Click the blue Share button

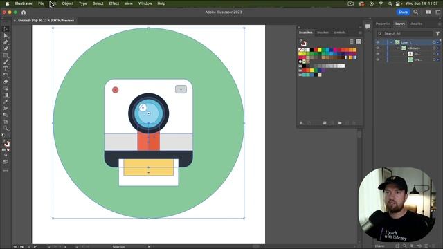[403, 12]
